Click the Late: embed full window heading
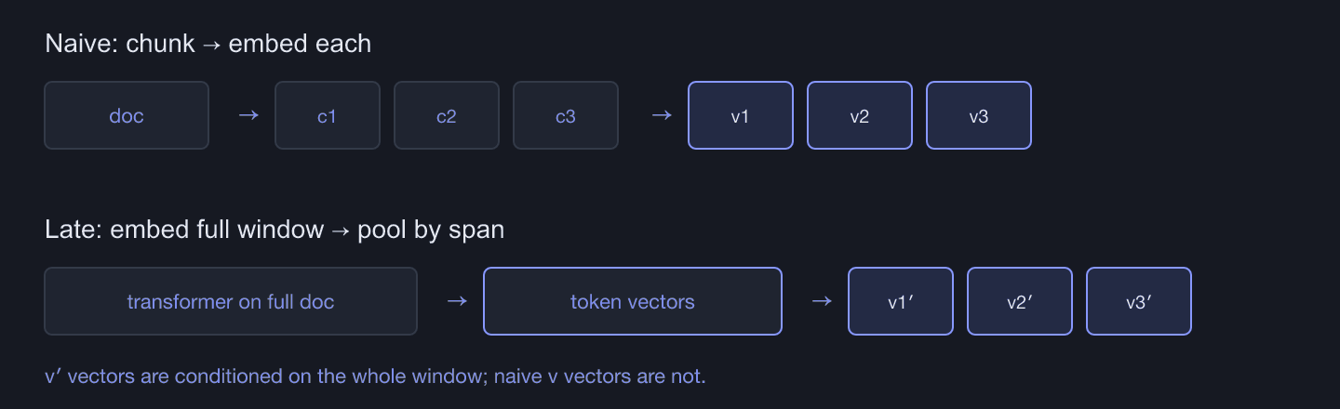 tap(275, 230)
